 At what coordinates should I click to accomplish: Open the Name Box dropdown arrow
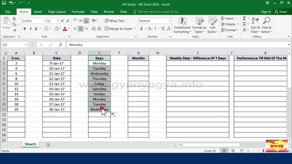pyautogui.click(x=26, y=45)
